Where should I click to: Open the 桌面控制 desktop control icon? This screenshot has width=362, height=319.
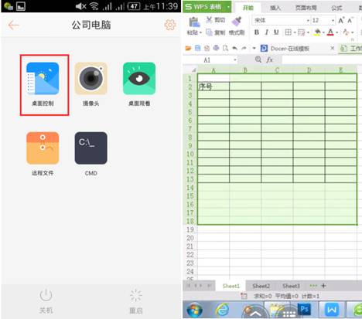point(43,79)
